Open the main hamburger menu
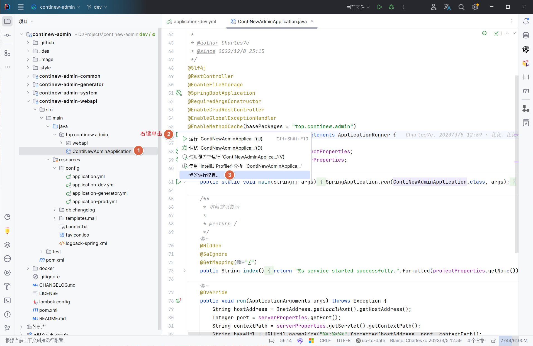The image size is (533, 346). tap(21, 7)
